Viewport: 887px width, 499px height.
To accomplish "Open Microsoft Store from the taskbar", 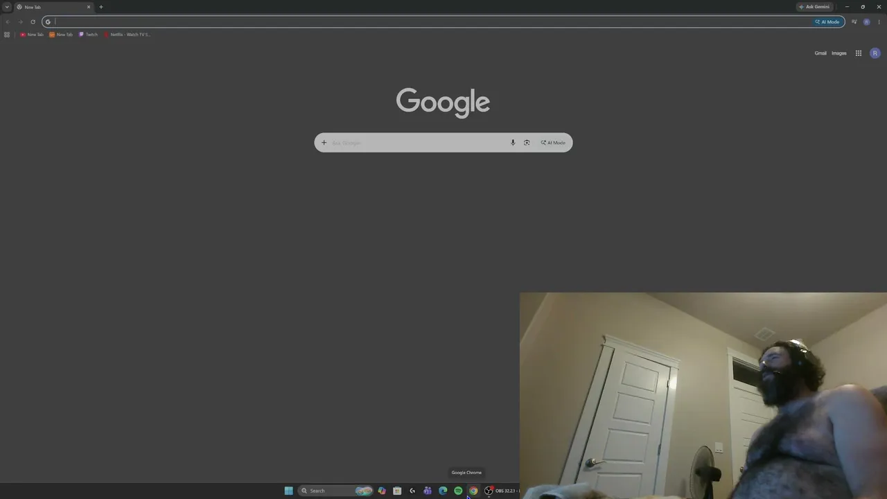I will click(x=397, y=491).
